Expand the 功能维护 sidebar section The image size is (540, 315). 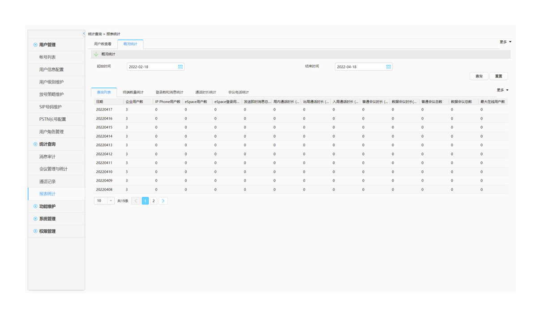click(x=36, y=206)
